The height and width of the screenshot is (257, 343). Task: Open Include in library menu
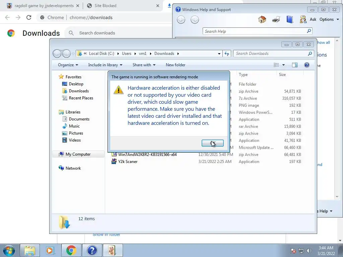coord(105,65)
